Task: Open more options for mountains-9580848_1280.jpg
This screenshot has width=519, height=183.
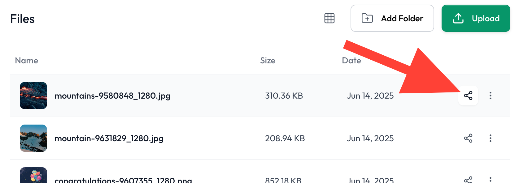Action: point(491,96)
